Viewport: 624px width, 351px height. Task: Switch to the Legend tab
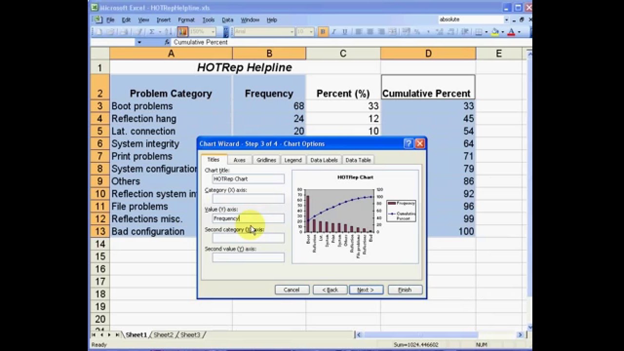pyautogui.click(x=293, y=160)
